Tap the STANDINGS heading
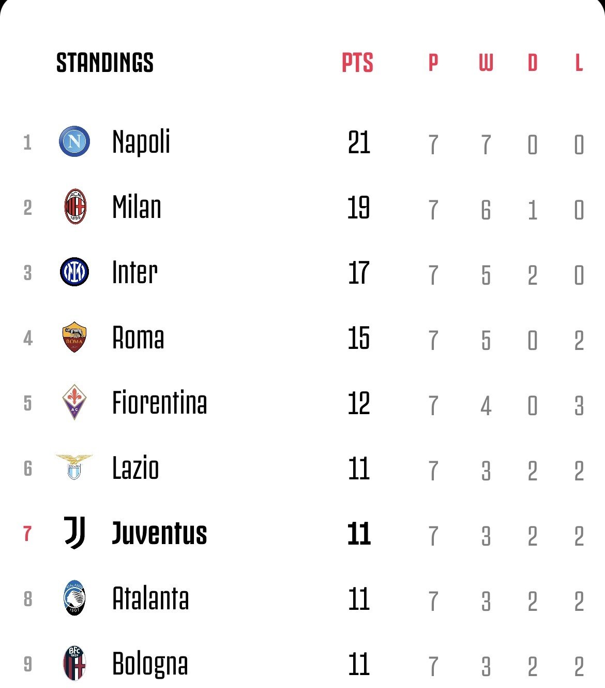The image size is (605, 688). [105, 63]
